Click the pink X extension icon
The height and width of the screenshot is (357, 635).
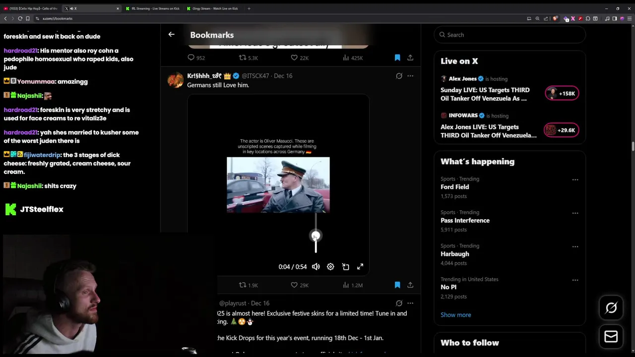(573, 18)
